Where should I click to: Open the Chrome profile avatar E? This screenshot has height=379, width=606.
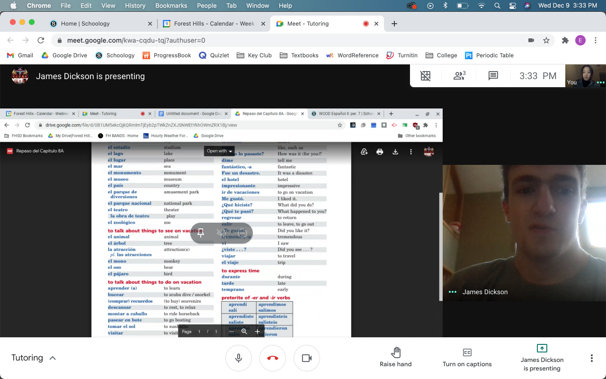[x=580, y=40]
